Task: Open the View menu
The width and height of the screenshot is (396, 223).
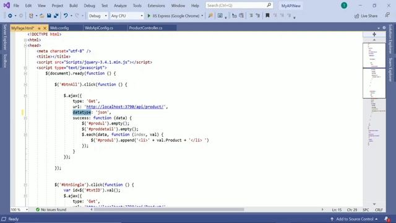Action: tap(41, 6)
